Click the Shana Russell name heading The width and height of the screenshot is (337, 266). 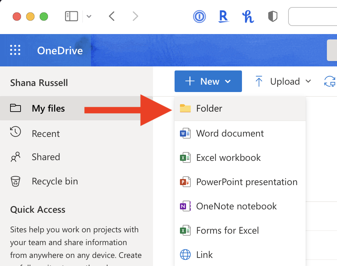pos(39,83)
